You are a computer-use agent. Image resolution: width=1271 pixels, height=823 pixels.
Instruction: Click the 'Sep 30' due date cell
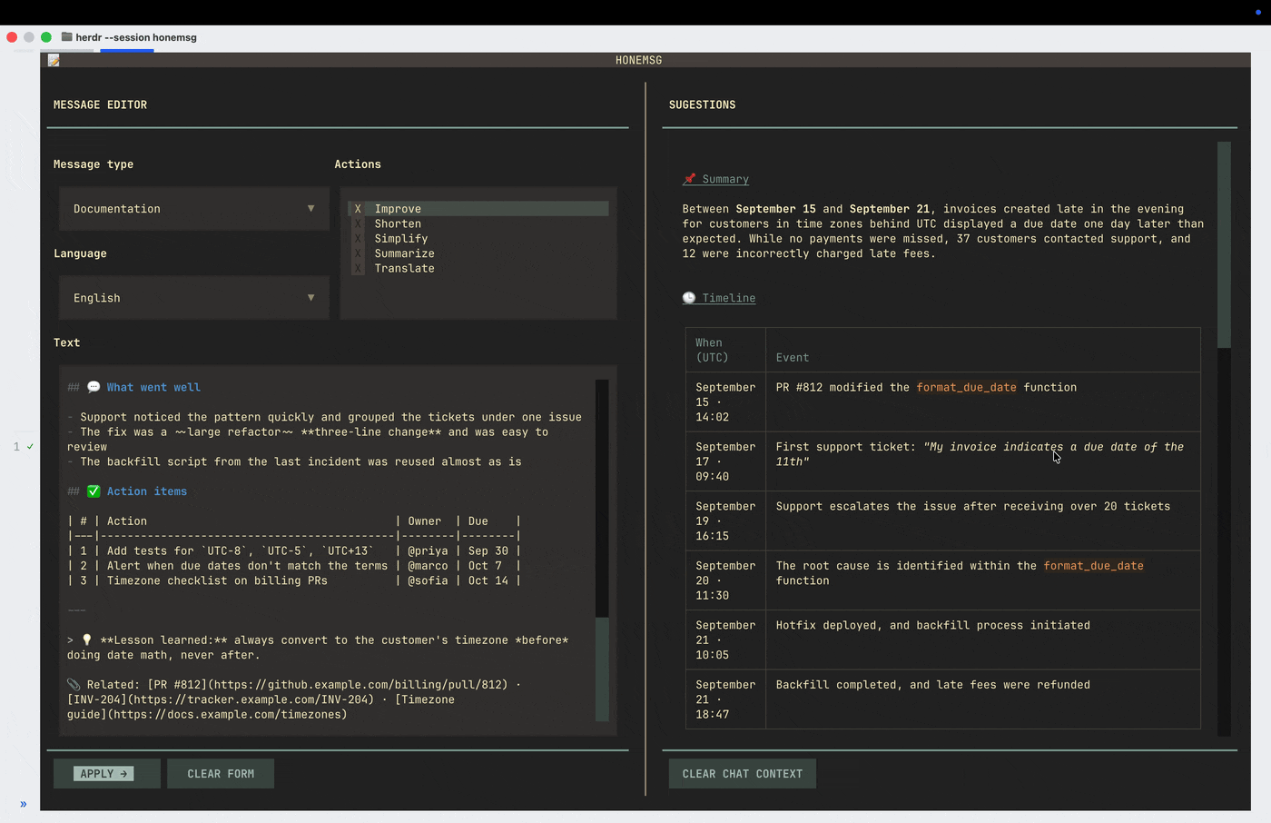(x=488, y=550)
